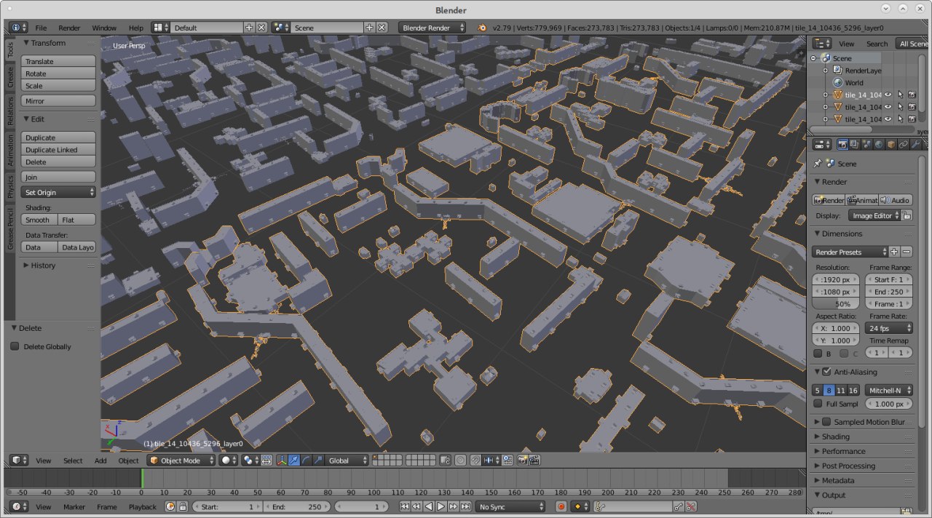Click the Mirror button
The image size is (932, 518).
pyautogui.click(x=58, y=101)
